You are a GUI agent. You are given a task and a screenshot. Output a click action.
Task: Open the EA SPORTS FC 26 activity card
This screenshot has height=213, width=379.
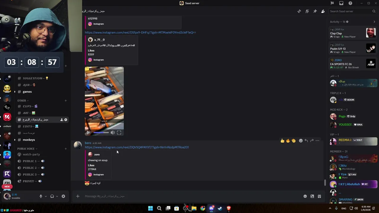click(353, 64)
